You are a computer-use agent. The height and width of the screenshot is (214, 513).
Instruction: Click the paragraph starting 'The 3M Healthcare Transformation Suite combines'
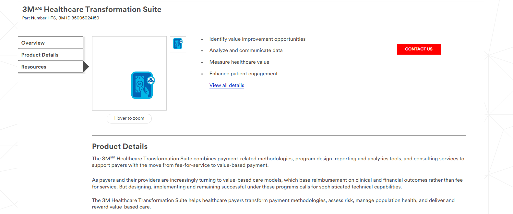tap(278, 162)
